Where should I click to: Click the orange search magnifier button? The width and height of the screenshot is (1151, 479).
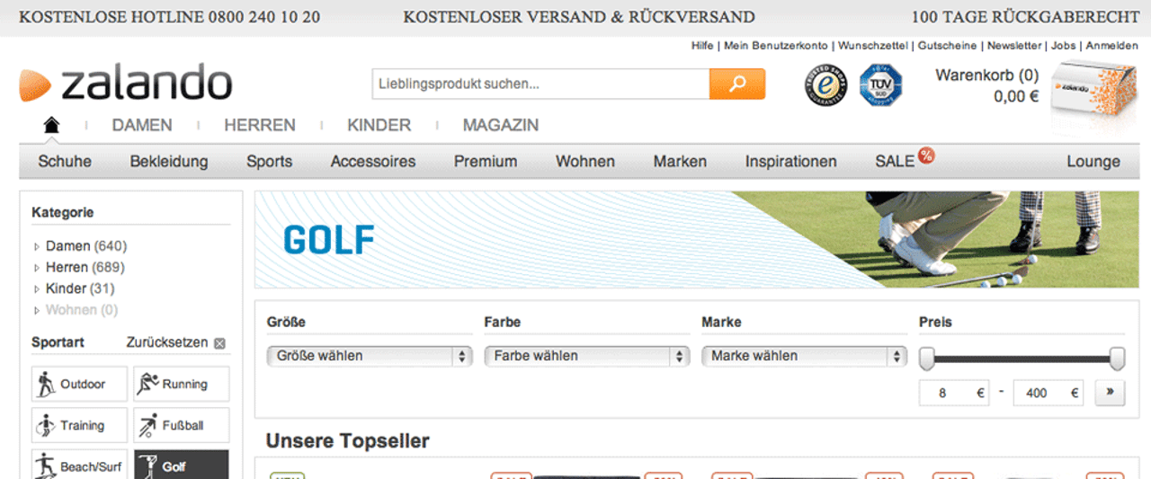tap(737, 84)
